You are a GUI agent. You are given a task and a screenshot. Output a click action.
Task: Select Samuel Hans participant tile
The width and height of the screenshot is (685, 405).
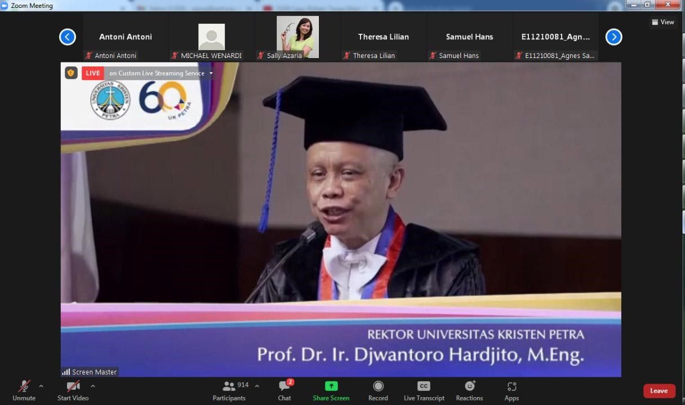(x=470, y=37)
